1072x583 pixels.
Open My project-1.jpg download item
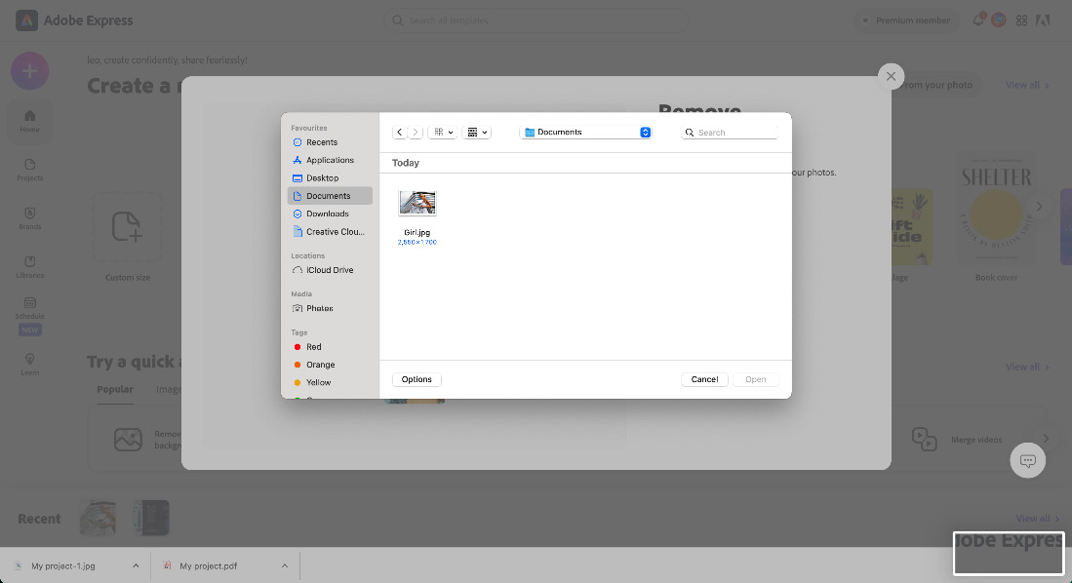pyautogui.click(x=63, y=565)
